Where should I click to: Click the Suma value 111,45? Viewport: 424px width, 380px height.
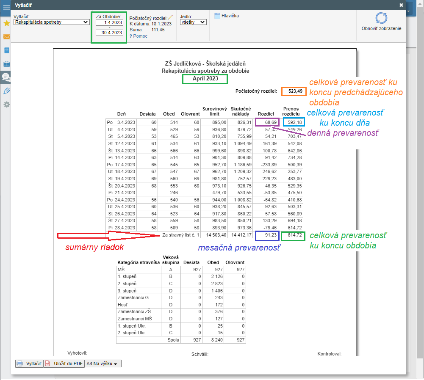(x=158, y=30)
